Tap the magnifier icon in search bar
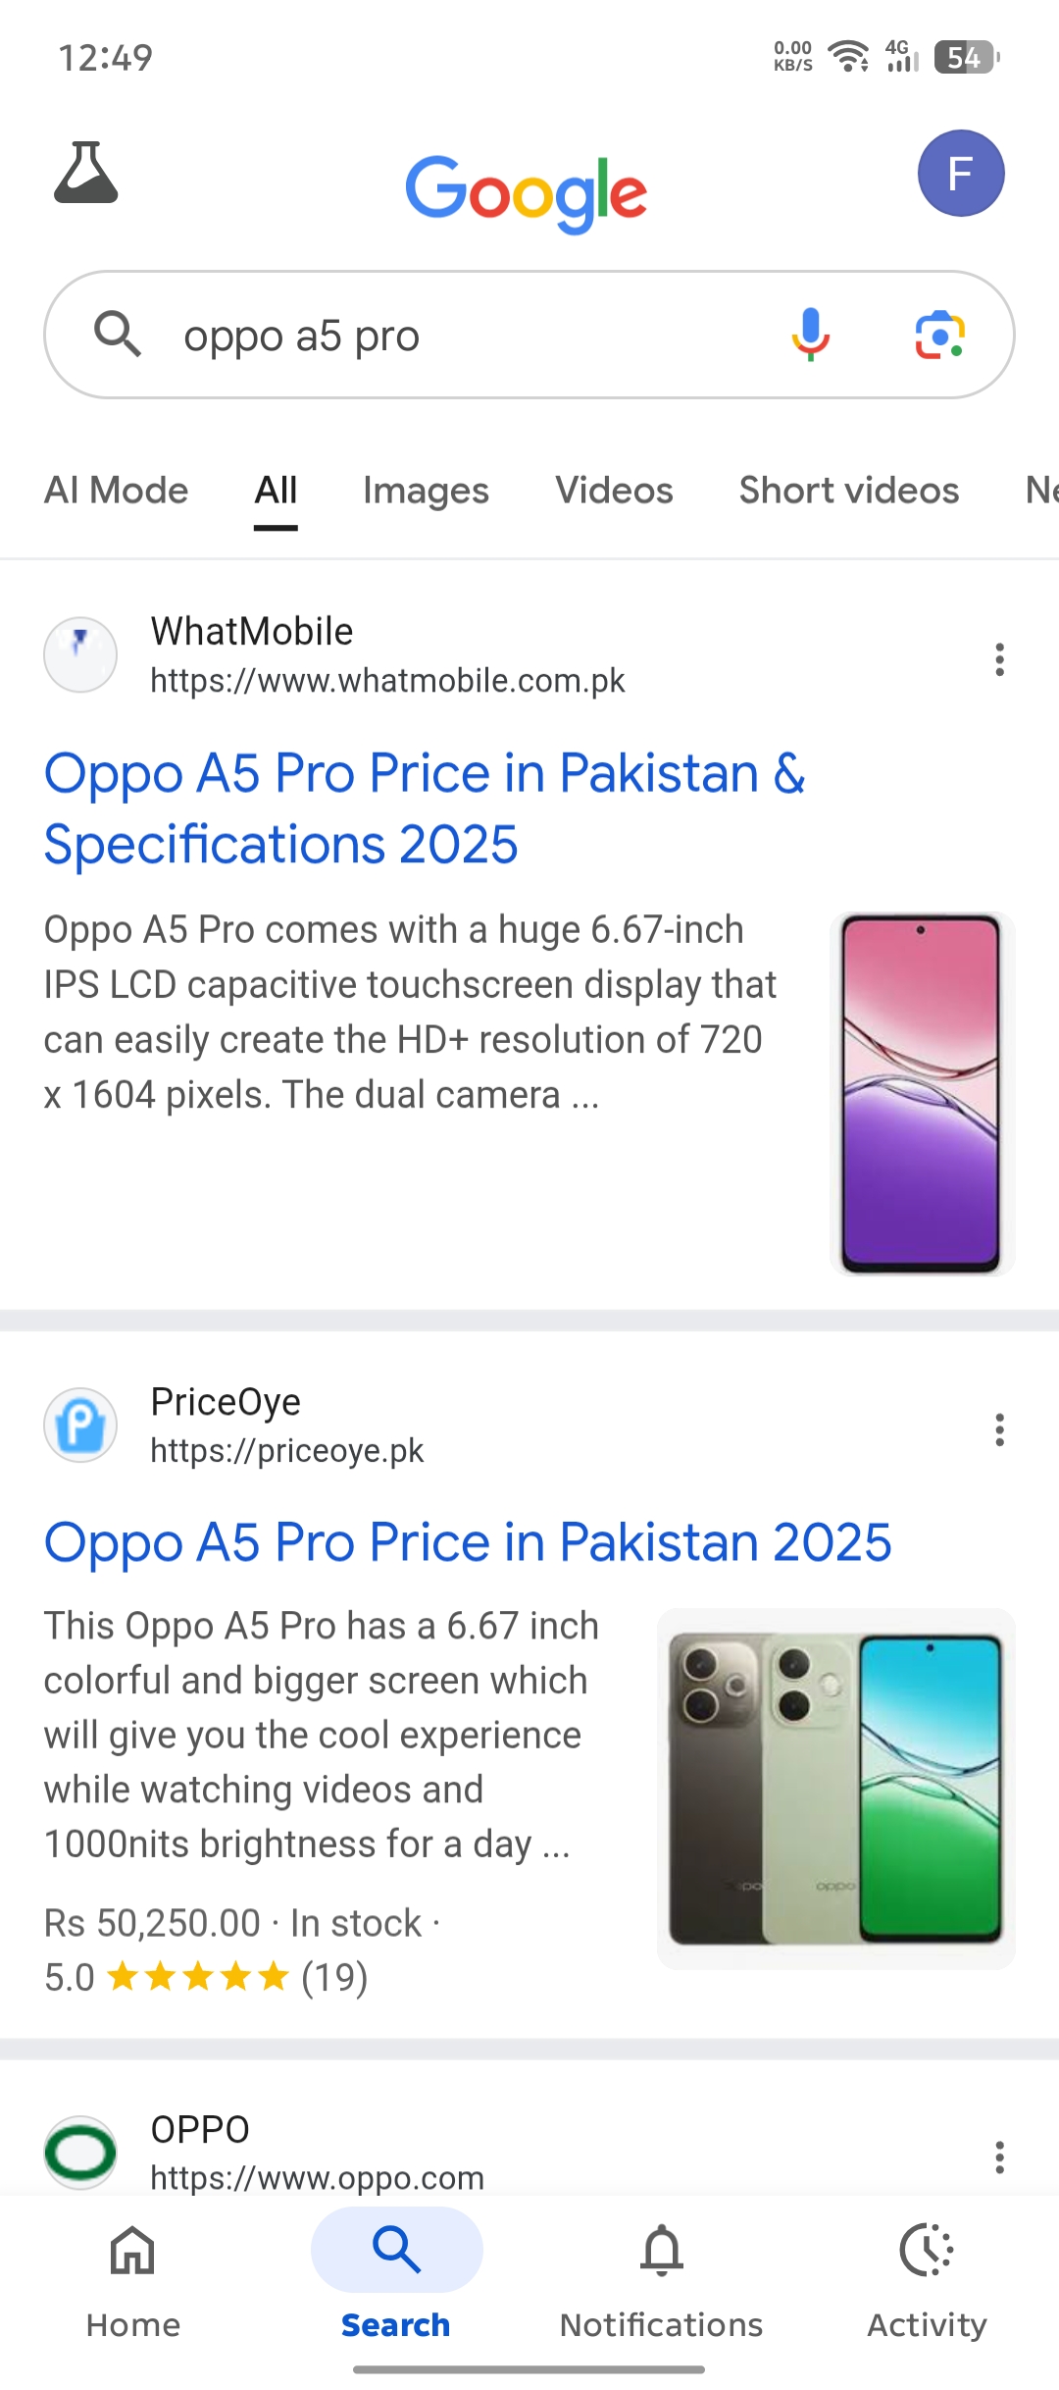Screen dimensions: 1059x2390 (x=118, y=335)
